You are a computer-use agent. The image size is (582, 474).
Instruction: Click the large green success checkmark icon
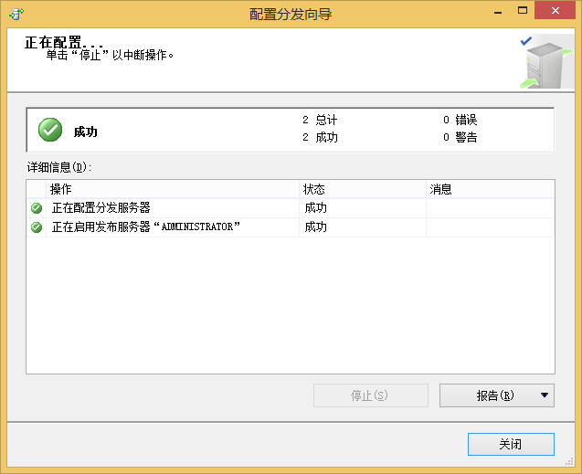pyautogui.click(x=50, y=130)
